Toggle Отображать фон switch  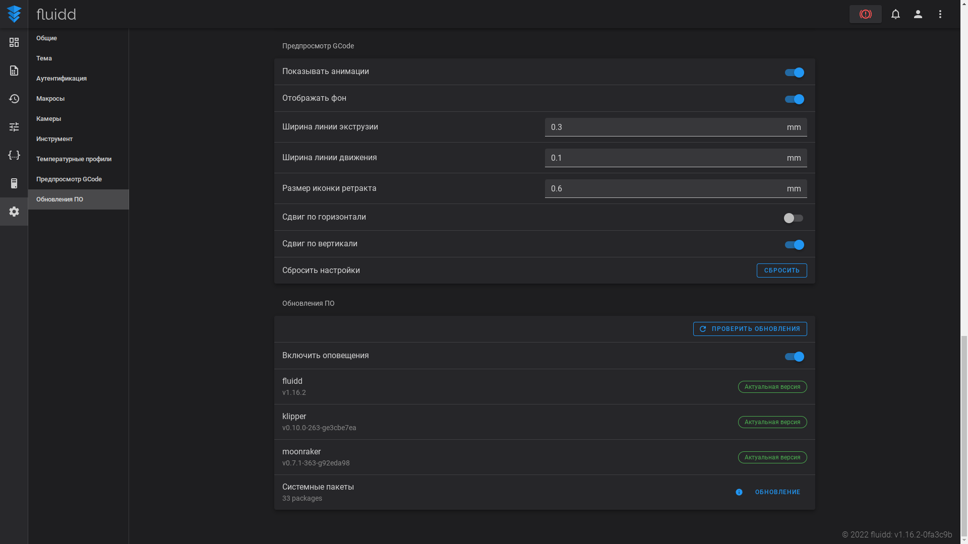794,99
